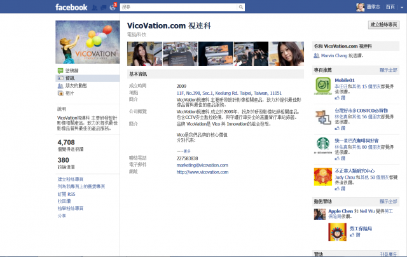Viewport: 407px width, 257px height.
Task: Open Mobile01 page title link
Action: (x=345, y=80)
